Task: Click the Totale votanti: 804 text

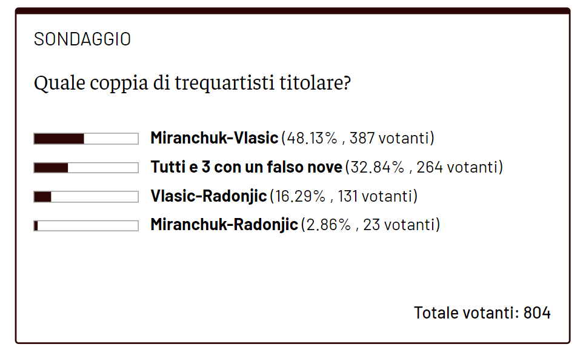Action: [x=482, y=313]
